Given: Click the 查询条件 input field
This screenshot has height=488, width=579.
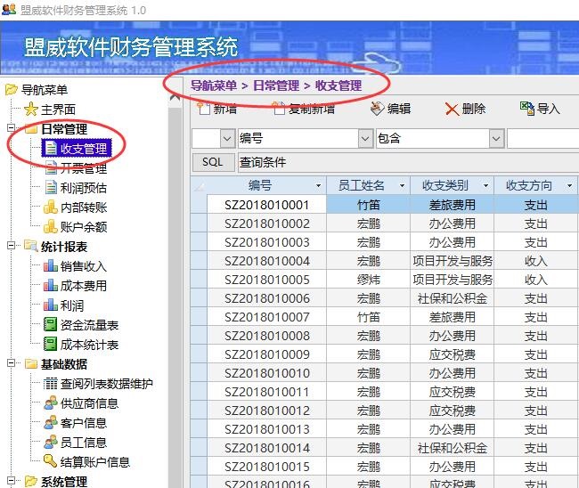Looking at the screenshot, I should coord(408,162).
